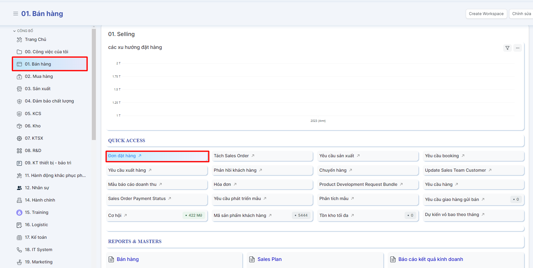Open the Hóa đơn quick access link
Screen dimensions: 533x268
click(x=222, y=184)
